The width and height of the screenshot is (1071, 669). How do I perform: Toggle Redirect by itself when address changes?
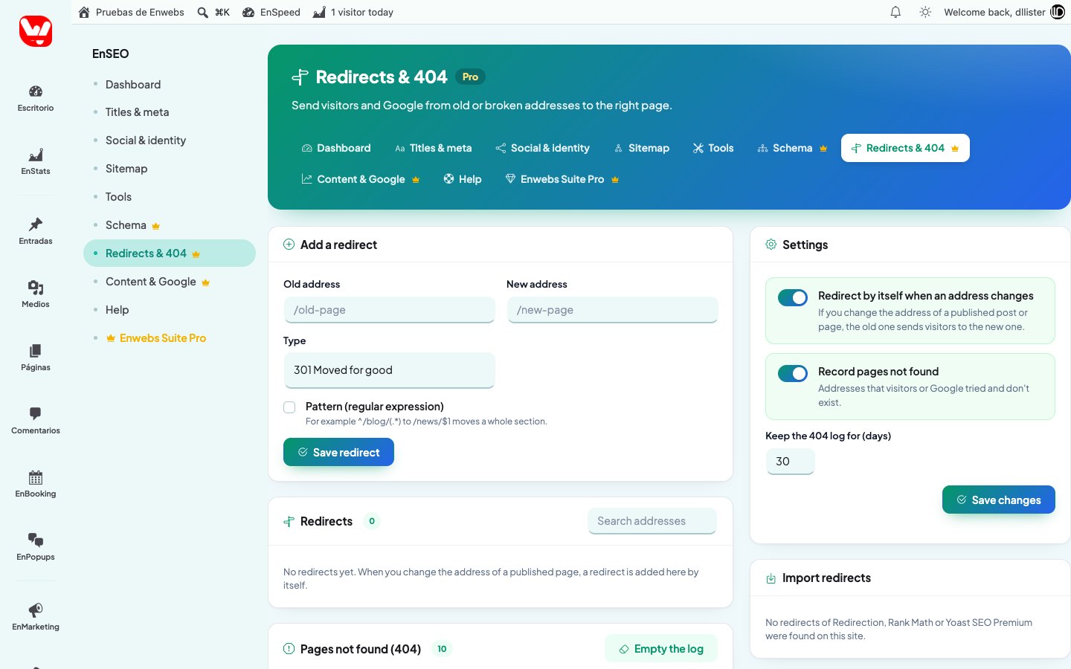pyautogui.click(x=793, y=297)
